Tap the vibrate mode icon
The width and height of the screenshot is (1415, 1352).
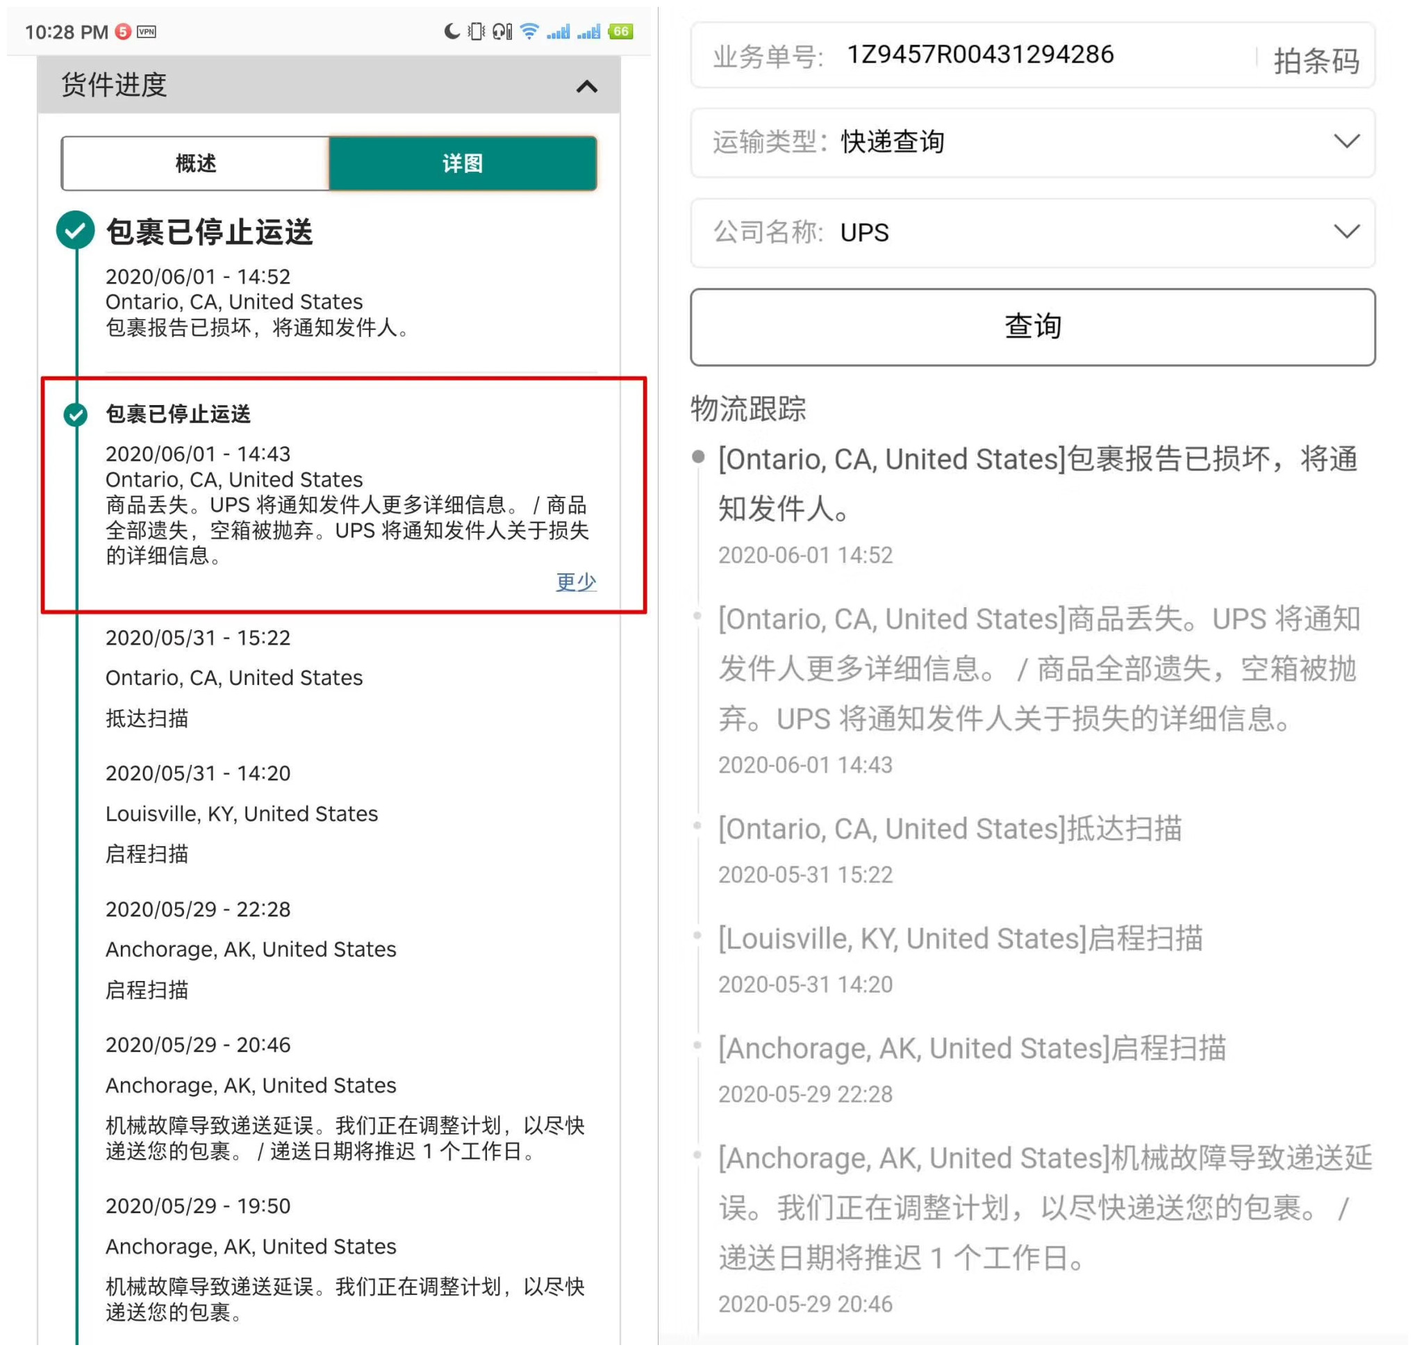[477, 32]
